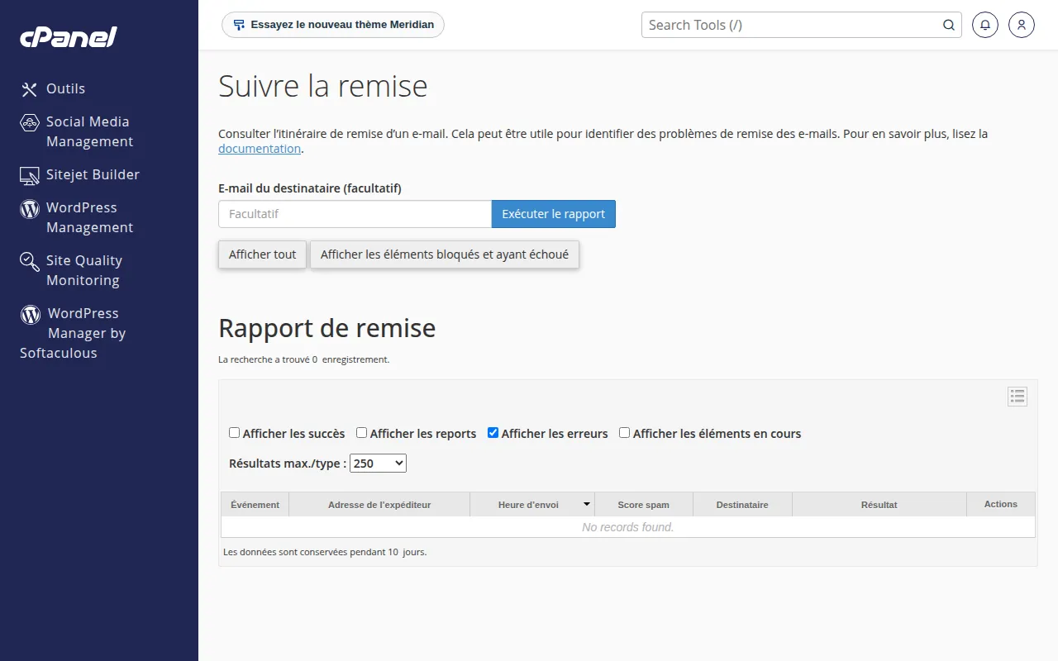The image size is (1058, 661).
Task: Click the paint roller icon for Meridian theme
Action: coord(239,25)
